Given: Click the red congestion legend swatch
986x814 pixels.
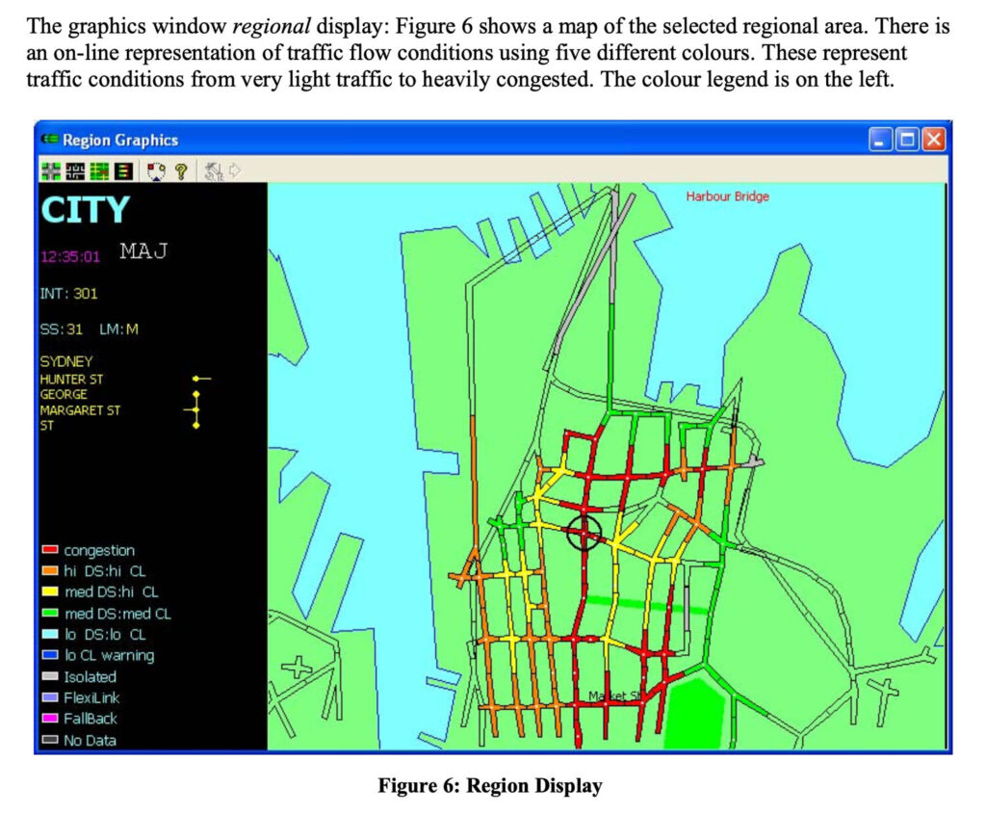Looking at the screenshot, I should [x=50, y=550].
